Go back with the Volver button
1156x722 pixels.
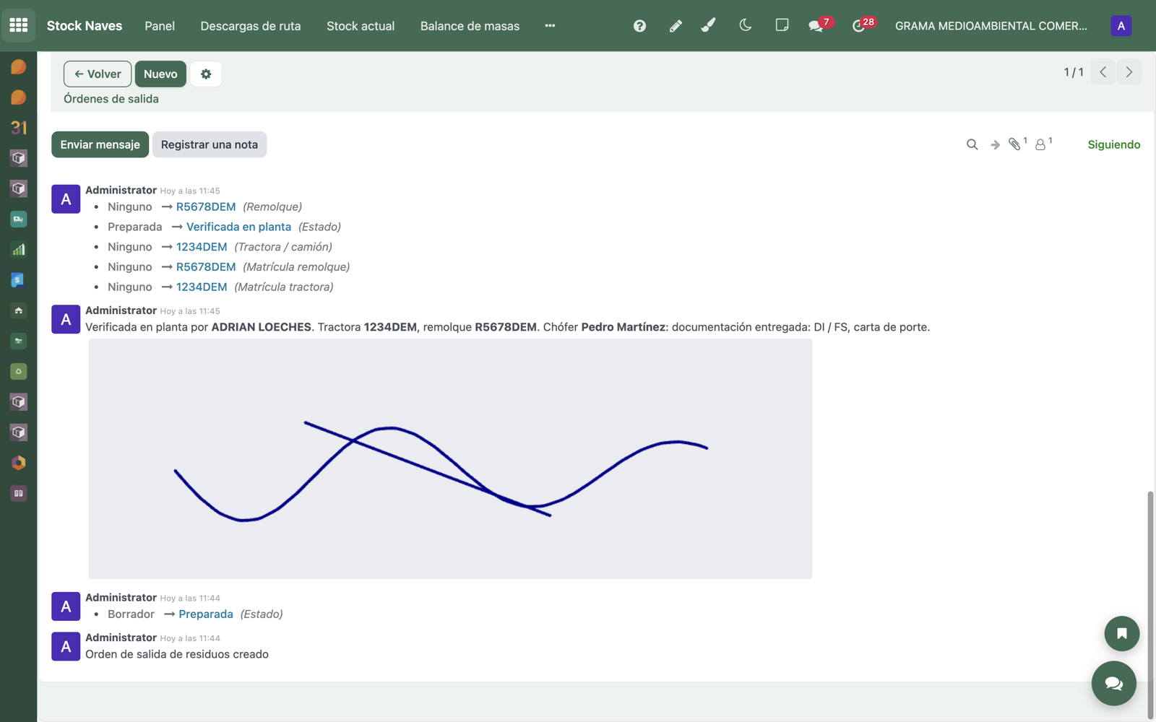tap(98, 74)
